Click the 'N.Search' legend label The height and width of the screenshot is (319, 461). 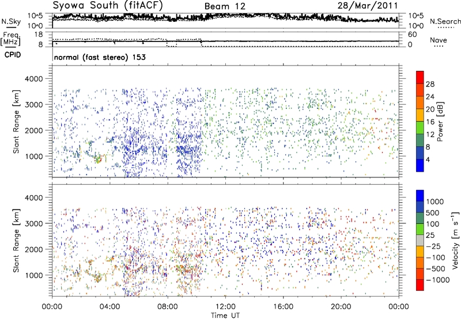coord(445,21)
